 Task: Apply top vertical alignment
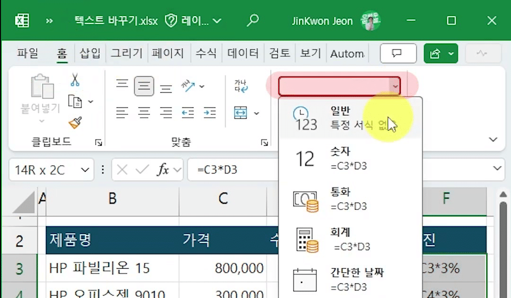click(122, 84)
